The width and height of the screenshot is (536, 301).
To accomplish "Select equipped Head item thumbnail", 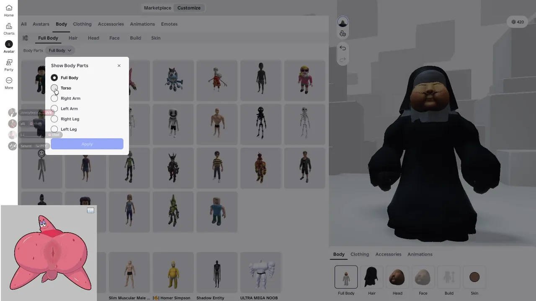I will click(x=397, y=277).
